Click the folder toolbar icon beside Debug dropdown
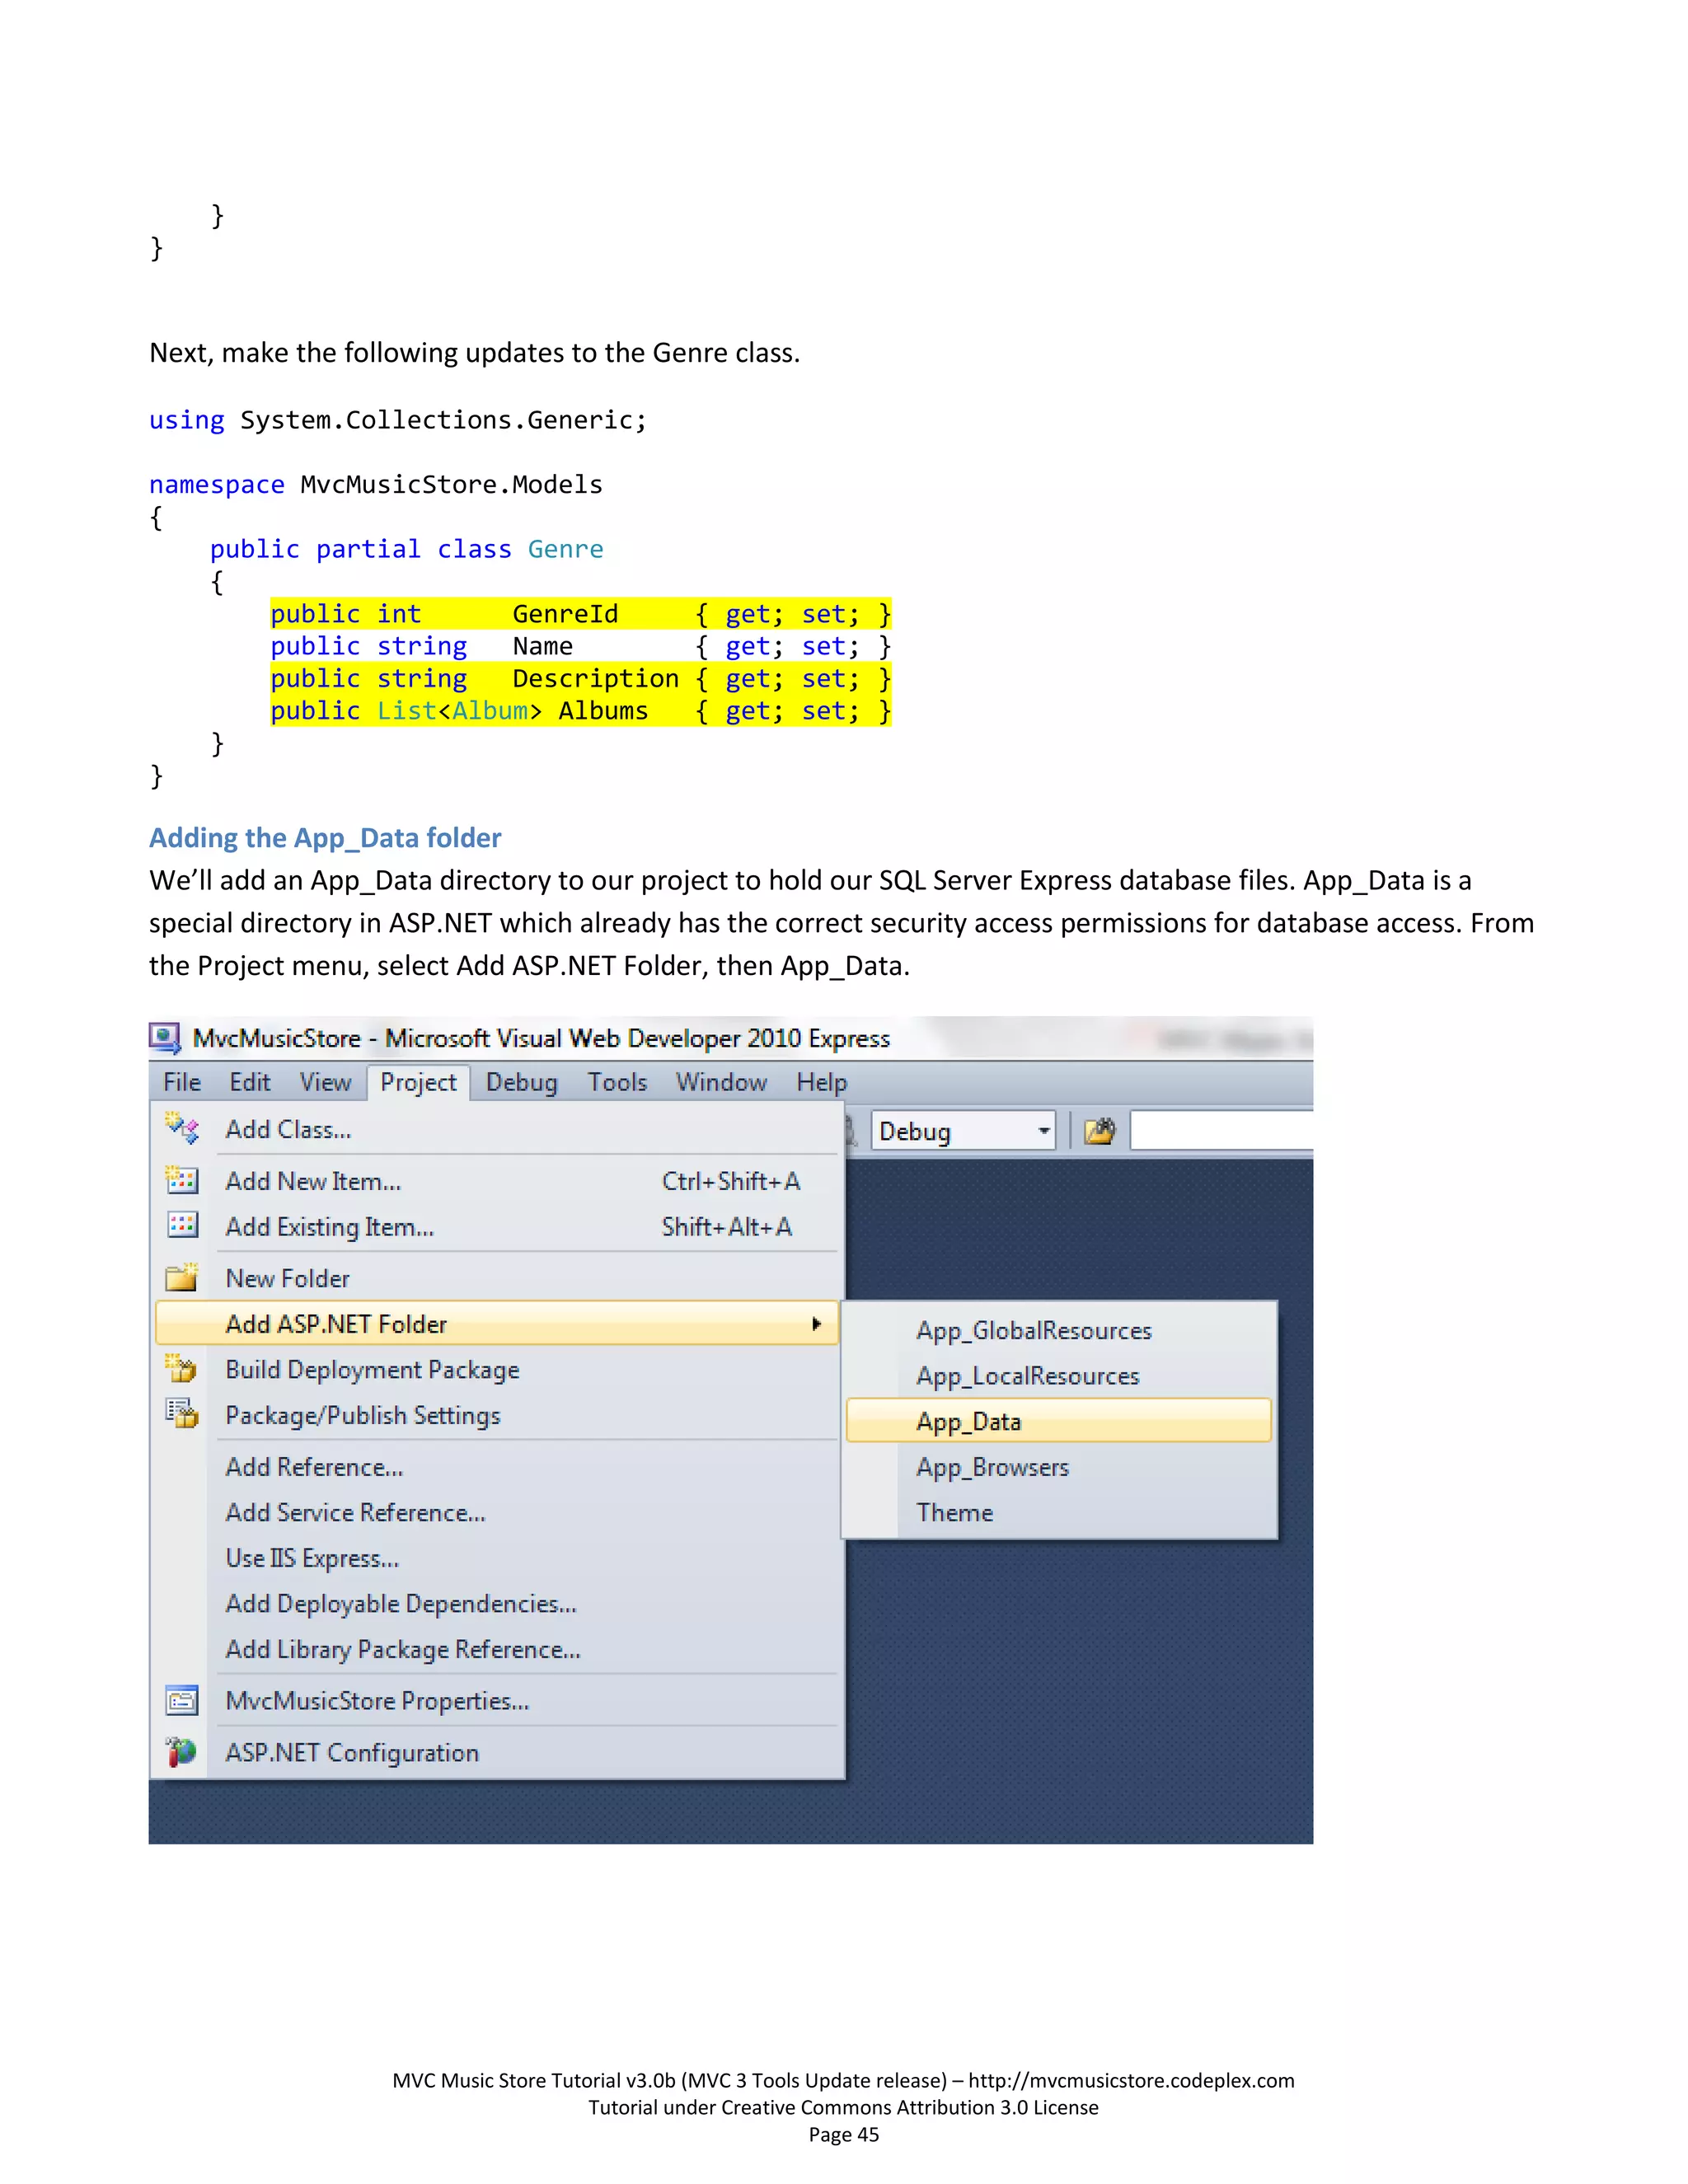This screenshot has width=1688, height=2184. 1099,1131
